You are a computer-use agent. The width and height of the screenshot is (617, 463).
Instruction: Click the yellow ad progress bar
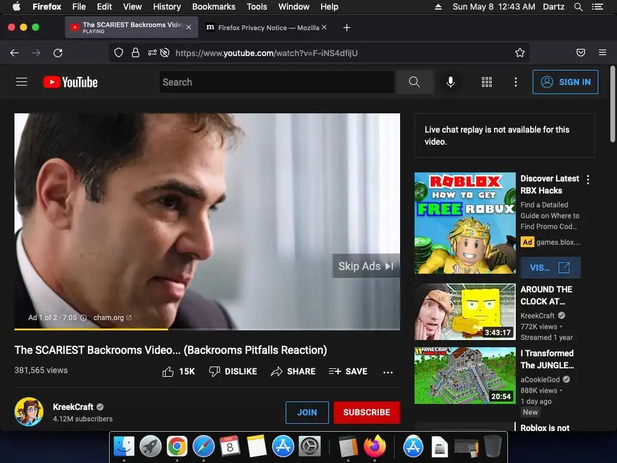point(92,329)
